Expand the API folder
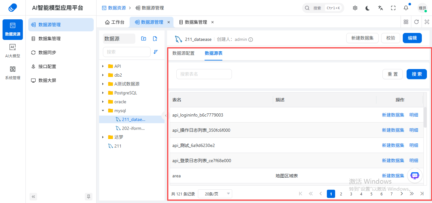 tap(103, 66)
